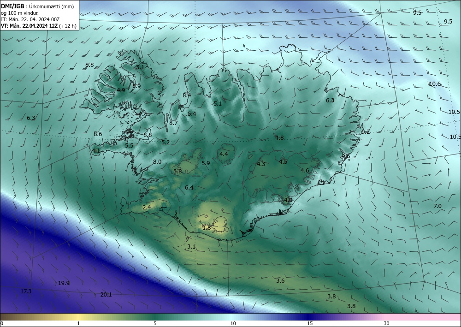Select the 5.5 map value

pyautogui.click(x=129, y=146)
